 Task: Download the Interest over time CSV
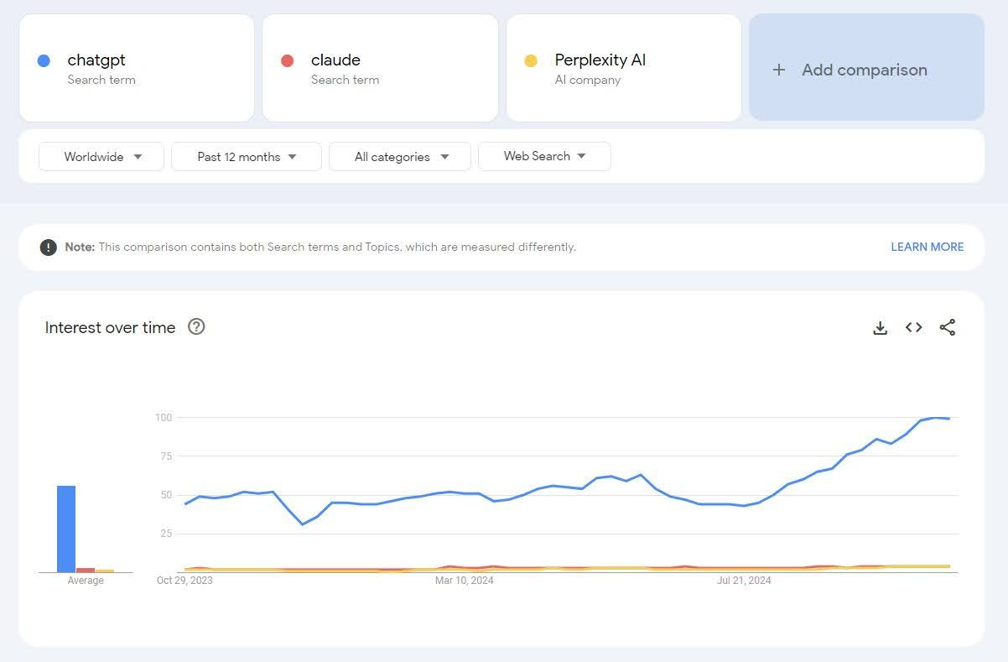880,328
